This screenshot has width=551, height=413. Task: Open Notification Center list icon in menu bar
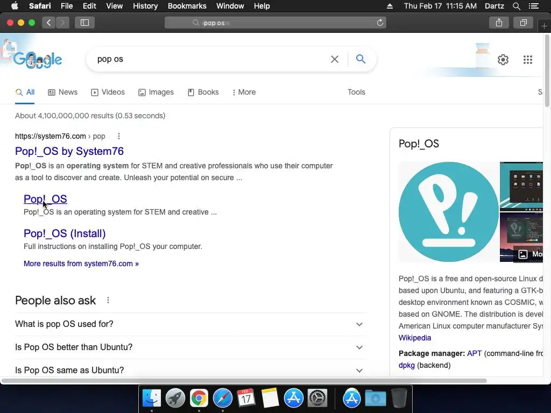(x=534, y=6)
